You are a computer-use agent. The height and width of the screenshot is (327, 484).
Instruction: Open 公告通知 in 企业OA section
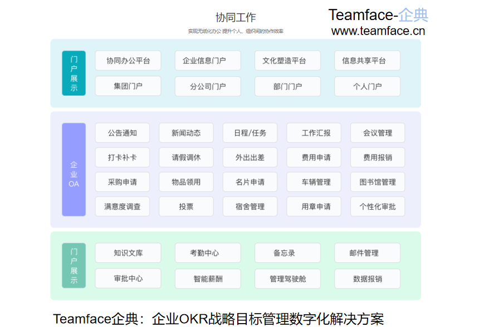123,133
